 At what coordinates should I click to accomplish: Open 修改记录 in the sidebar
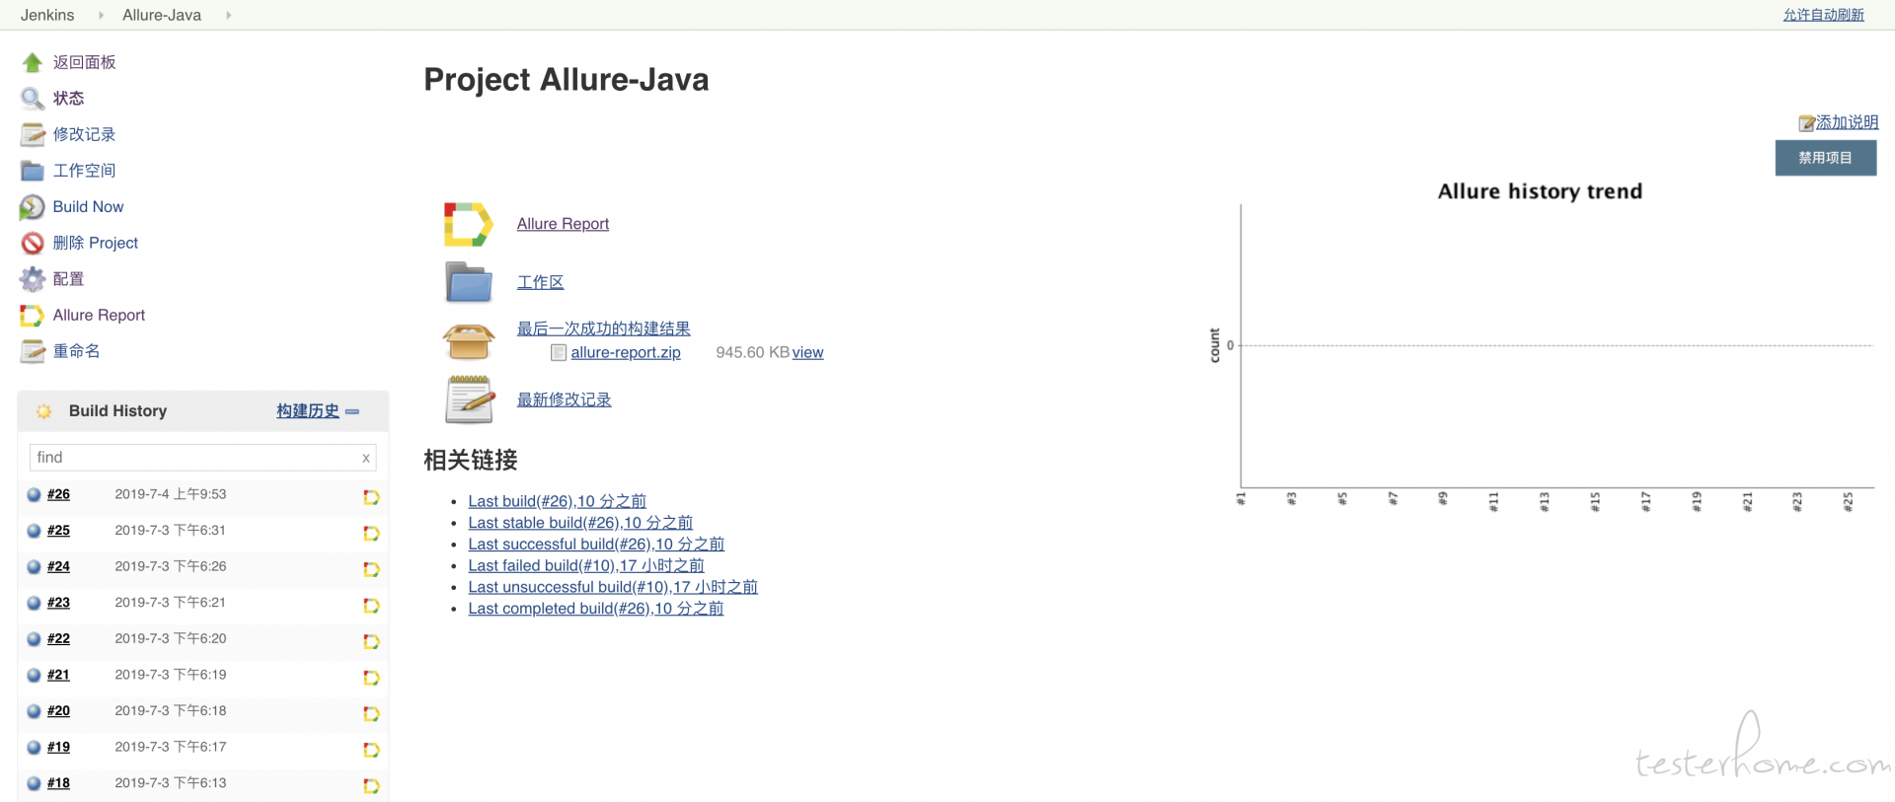[85, 134]
